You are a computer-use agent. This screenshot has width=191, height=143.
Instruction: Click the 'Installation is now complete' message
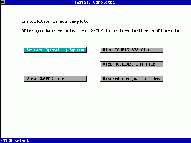pos(56,21)
